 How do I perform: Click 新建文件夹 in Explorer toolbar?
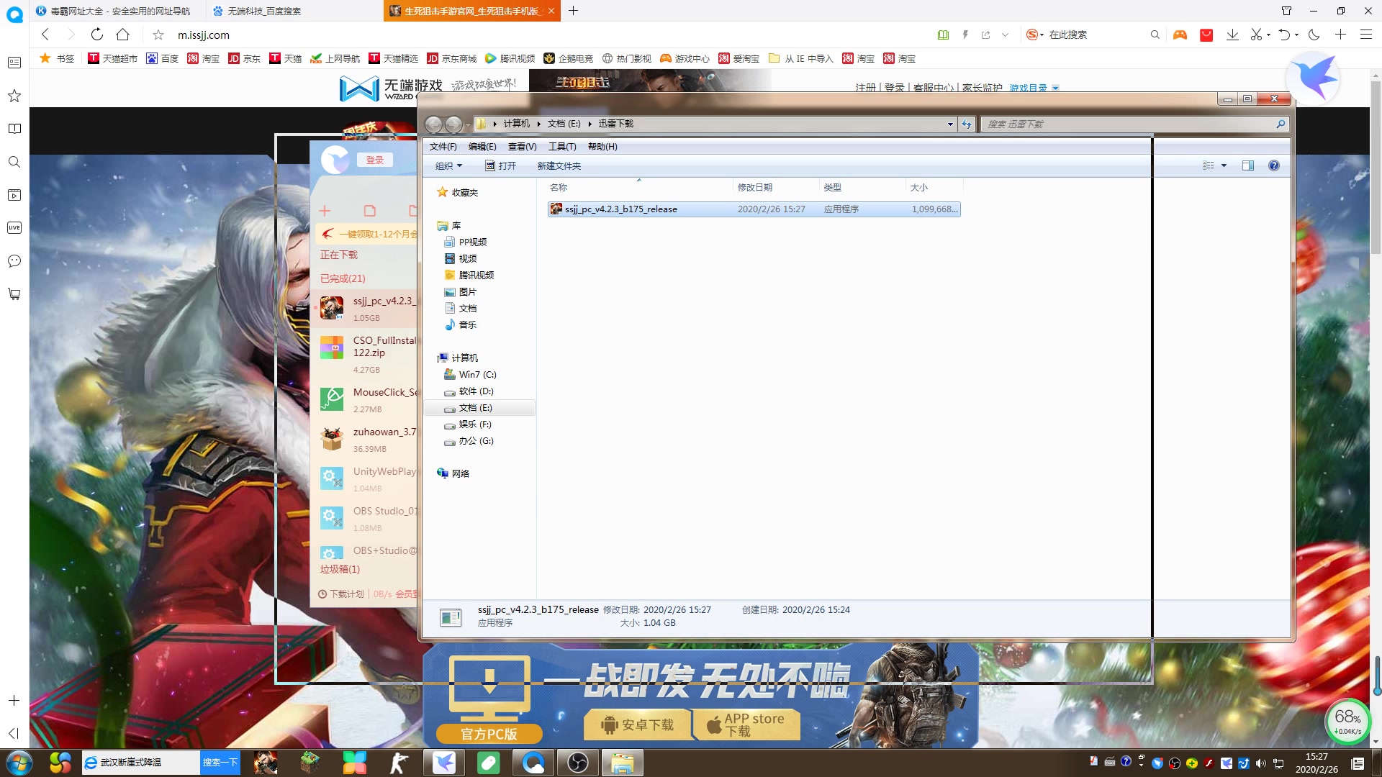click(559, 165)
